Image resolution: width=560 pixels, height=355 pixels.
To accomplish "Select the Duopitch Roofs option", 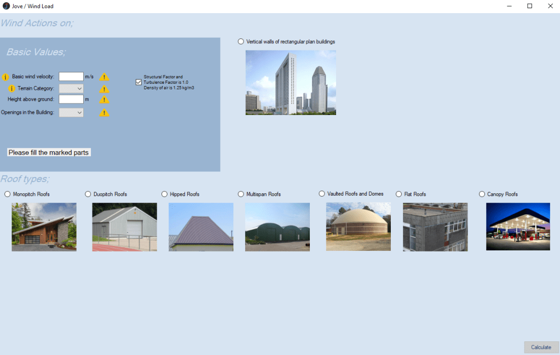I will [x=88, y=194].
